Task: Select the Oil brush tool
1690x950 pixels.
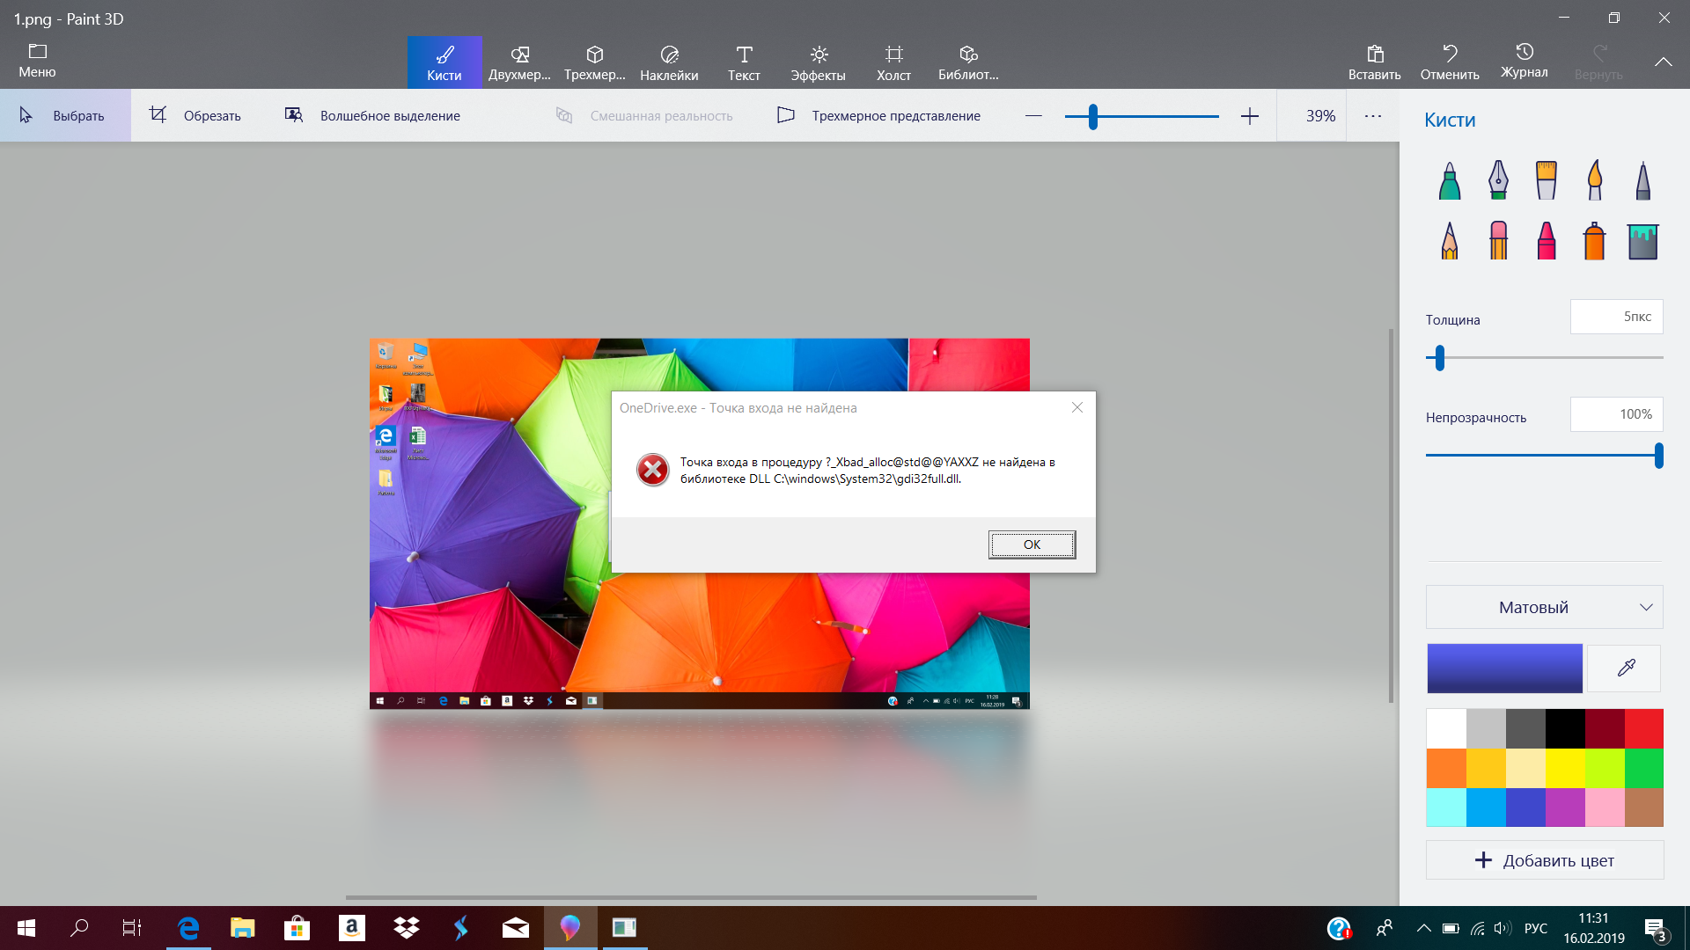Action: click(1547, 180)
